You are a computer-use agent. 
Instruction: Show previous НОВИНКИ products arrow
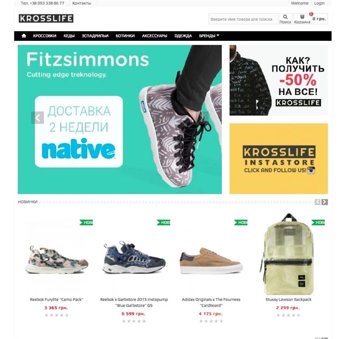pyautogui.click(x=318, y=202)
